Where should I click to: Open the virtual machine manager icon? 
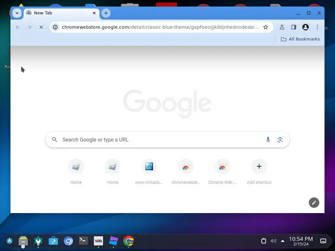click(x=98, y=241)
